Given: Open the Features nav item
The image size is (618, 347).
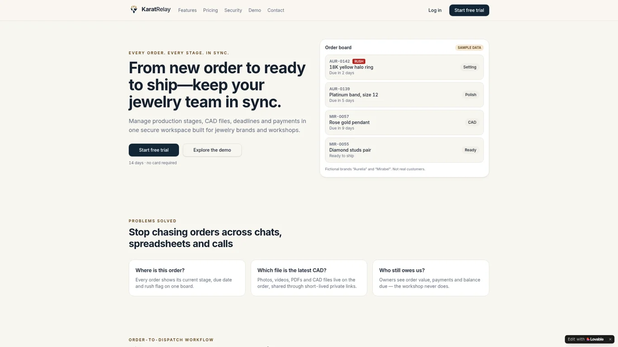Looking at the screenshot, I should click(187, 10).
